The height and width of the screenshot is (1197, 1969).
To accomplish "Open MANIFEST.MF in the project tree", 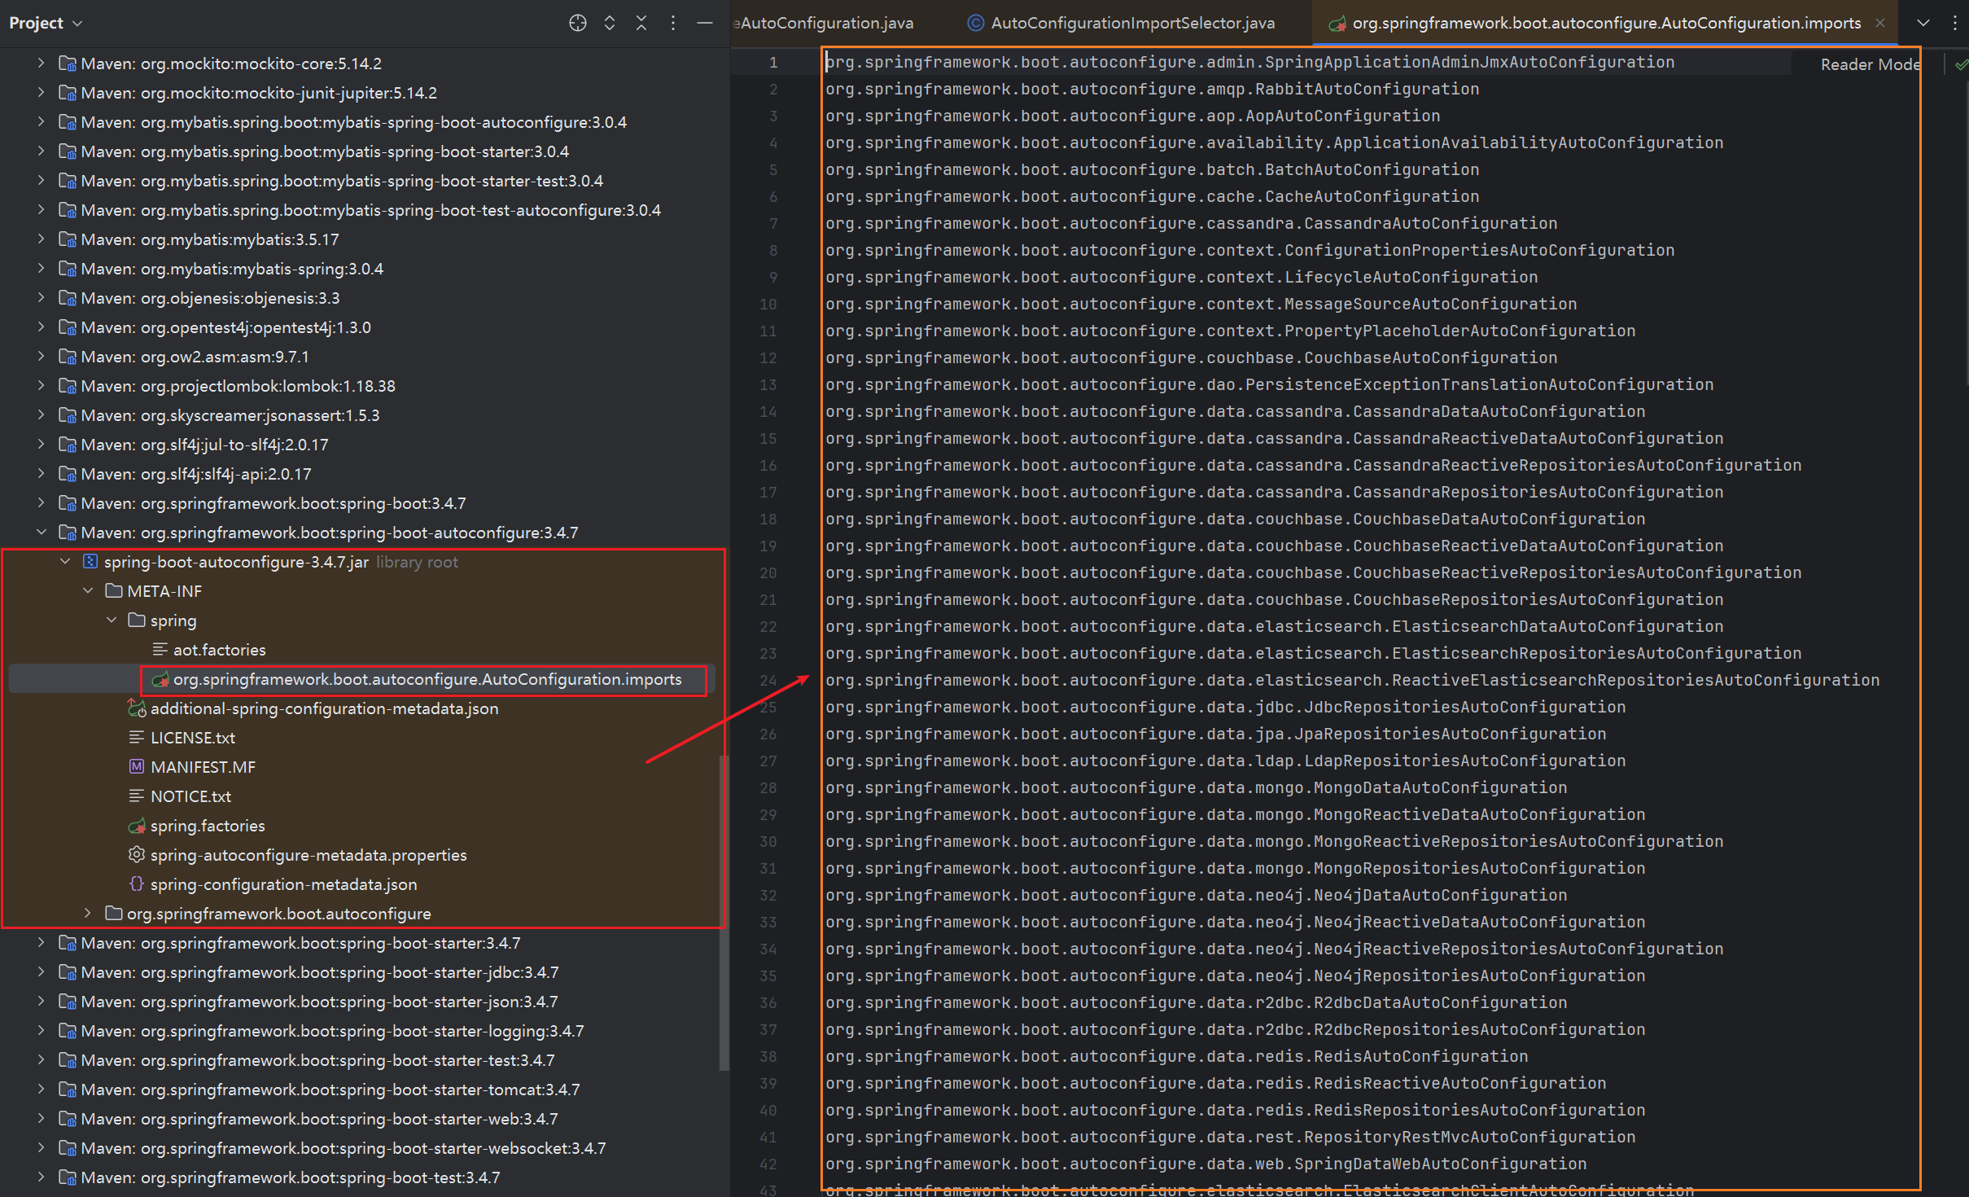I will (203, 767).
